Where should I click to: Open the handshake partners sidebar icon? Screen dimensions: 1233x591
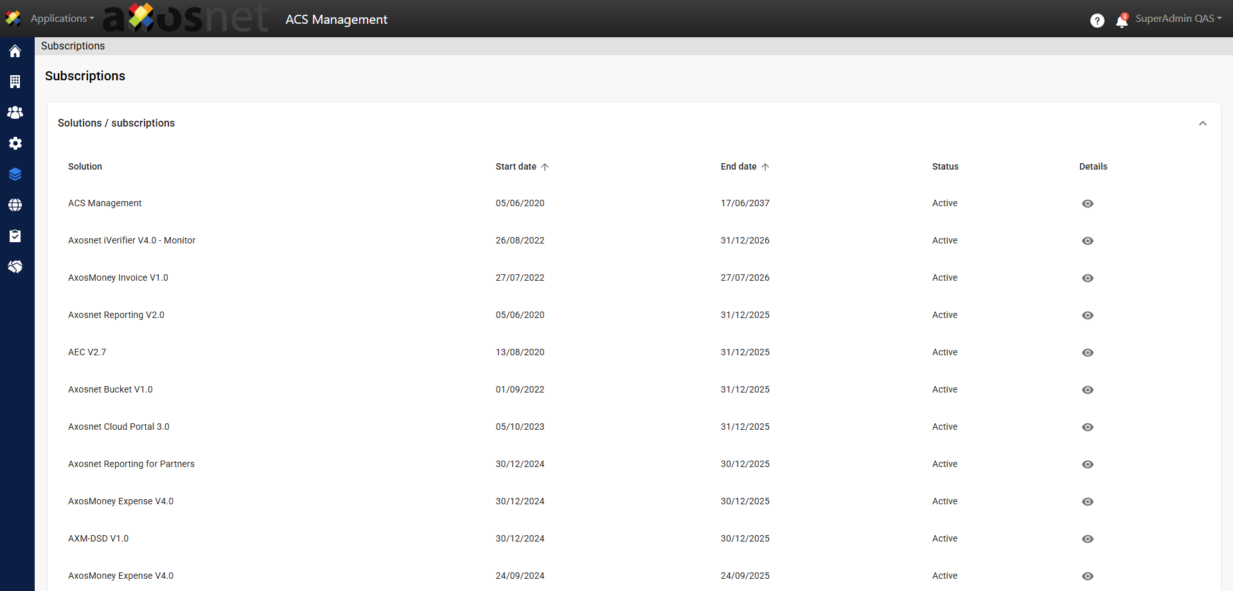click(15, 267)
